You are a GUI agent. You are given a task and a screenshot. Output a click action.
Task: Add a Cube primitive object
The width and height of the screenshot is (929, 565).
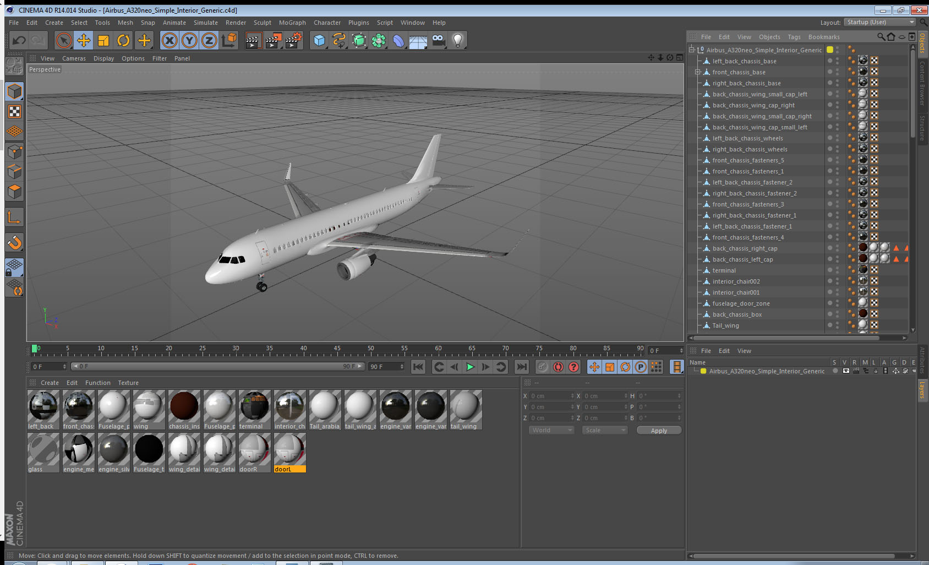pyautogui.click(x=319, y=40)
